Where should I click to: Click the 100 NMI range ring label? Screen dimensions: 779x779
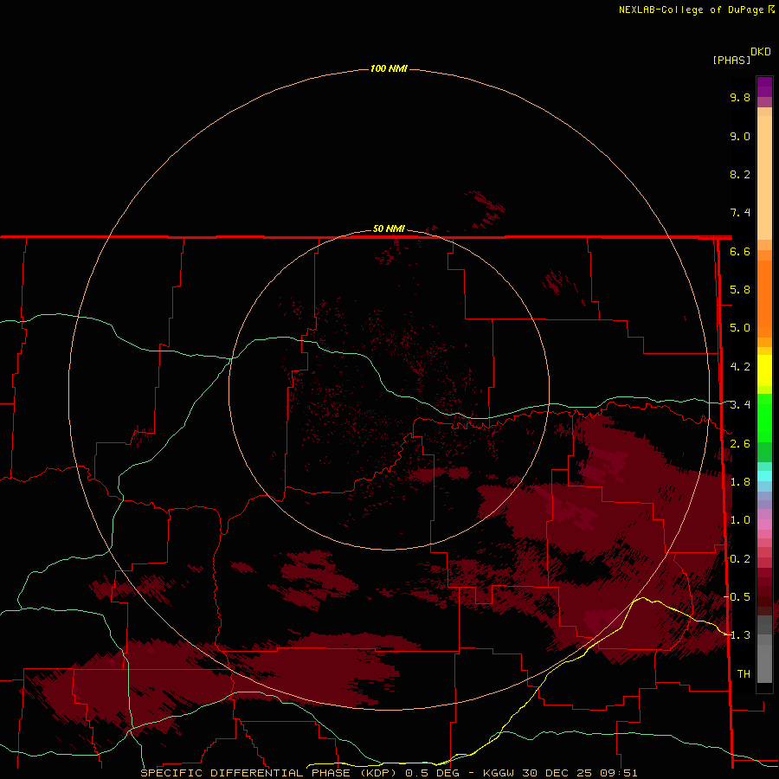click(389, 68)
